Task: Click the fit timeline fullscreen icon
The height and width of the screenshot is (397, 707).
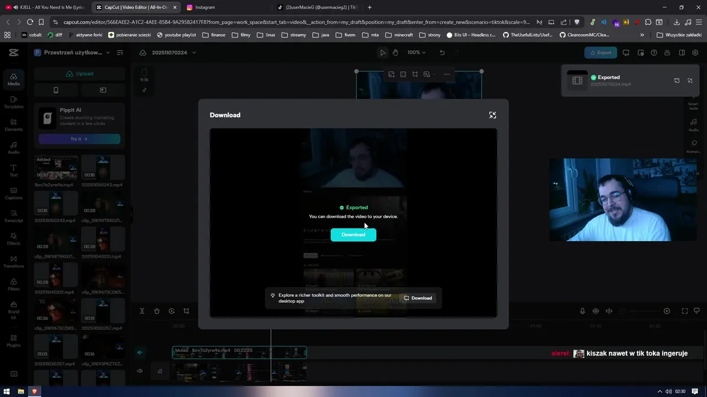Action: pos(685,311)
